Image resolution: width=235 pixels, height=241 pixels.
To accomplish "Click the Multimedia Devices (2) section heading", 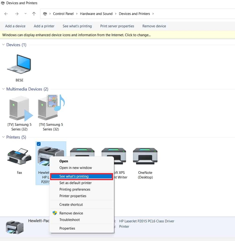I will click(27, 89).
